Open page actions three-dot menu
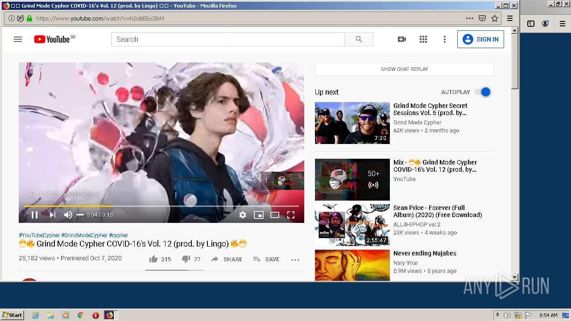Screen dimensions: 571x321 [x=469, y=18]
